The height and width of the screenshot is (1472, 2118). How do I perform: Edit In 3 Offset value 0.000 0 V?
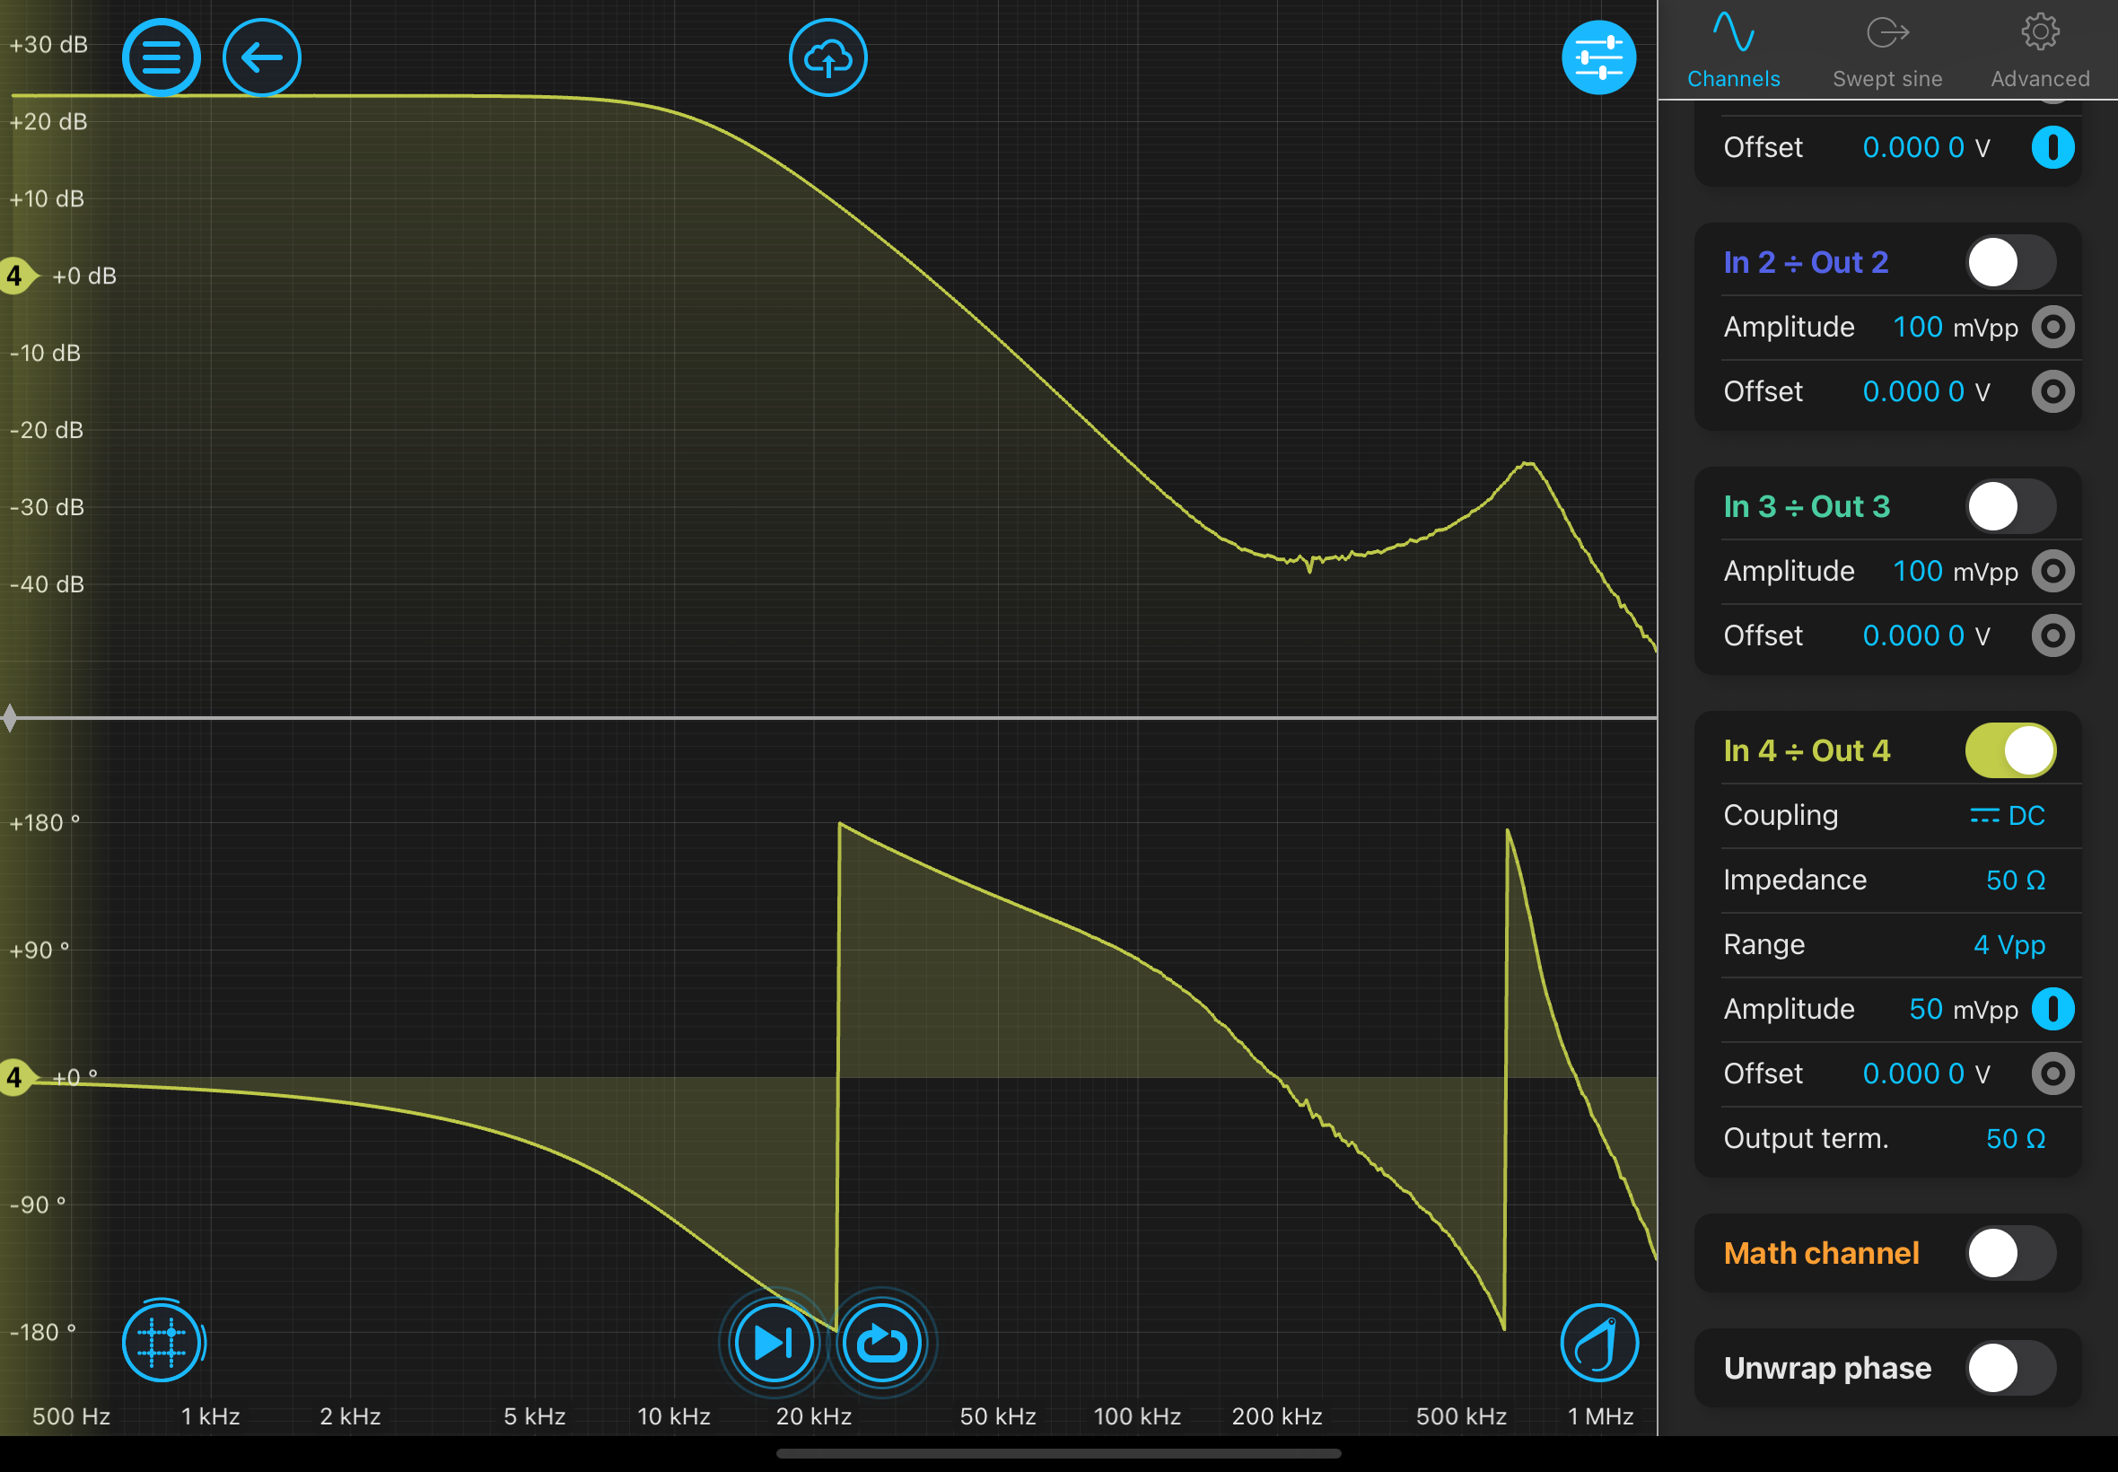click(1926, 635)
